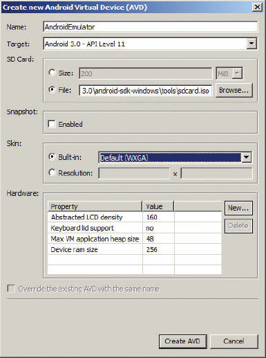
Task: Click the Create AVD button
Action: point(182,341)
